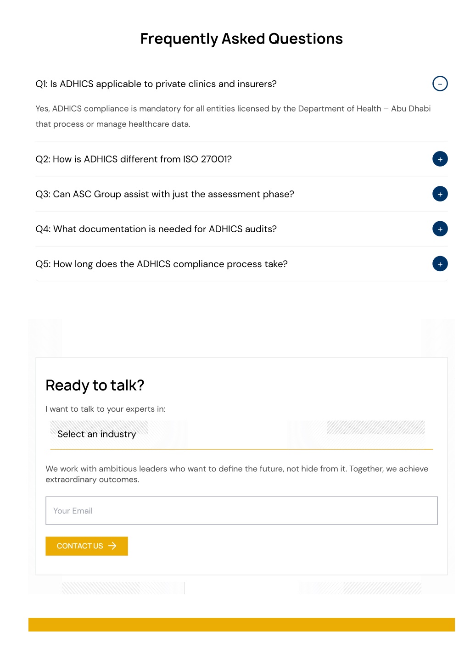This screenshot has height=665, width=470.
Task: Focus the Your Email input field
Action: click(x=241, y=510)
